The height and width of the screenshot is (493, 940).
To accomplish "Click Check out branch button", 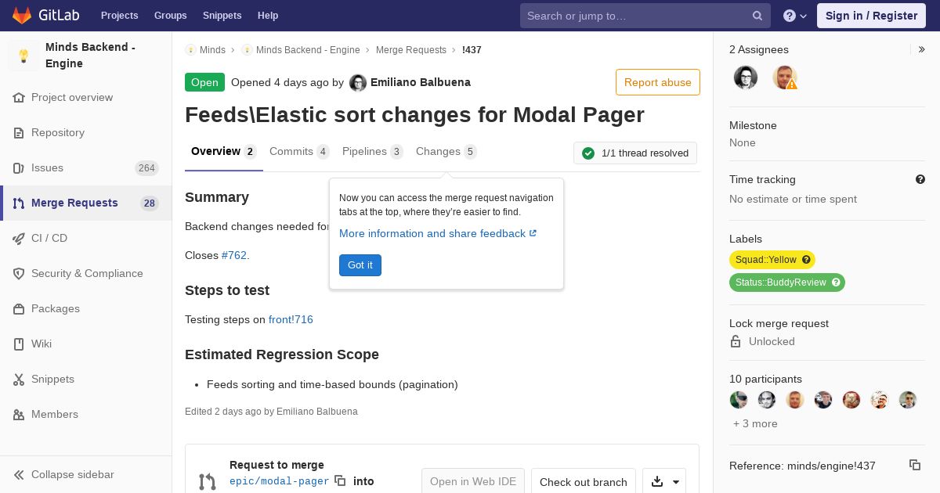I will tap(584, 481).
